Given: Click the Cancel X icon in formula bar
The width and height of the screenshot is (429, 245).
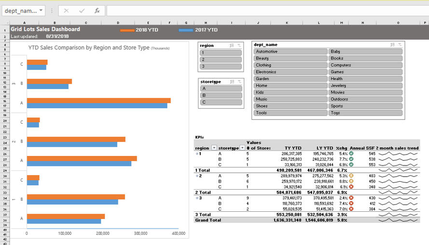Looking at the screenshot, I should [x=66, y=11].
